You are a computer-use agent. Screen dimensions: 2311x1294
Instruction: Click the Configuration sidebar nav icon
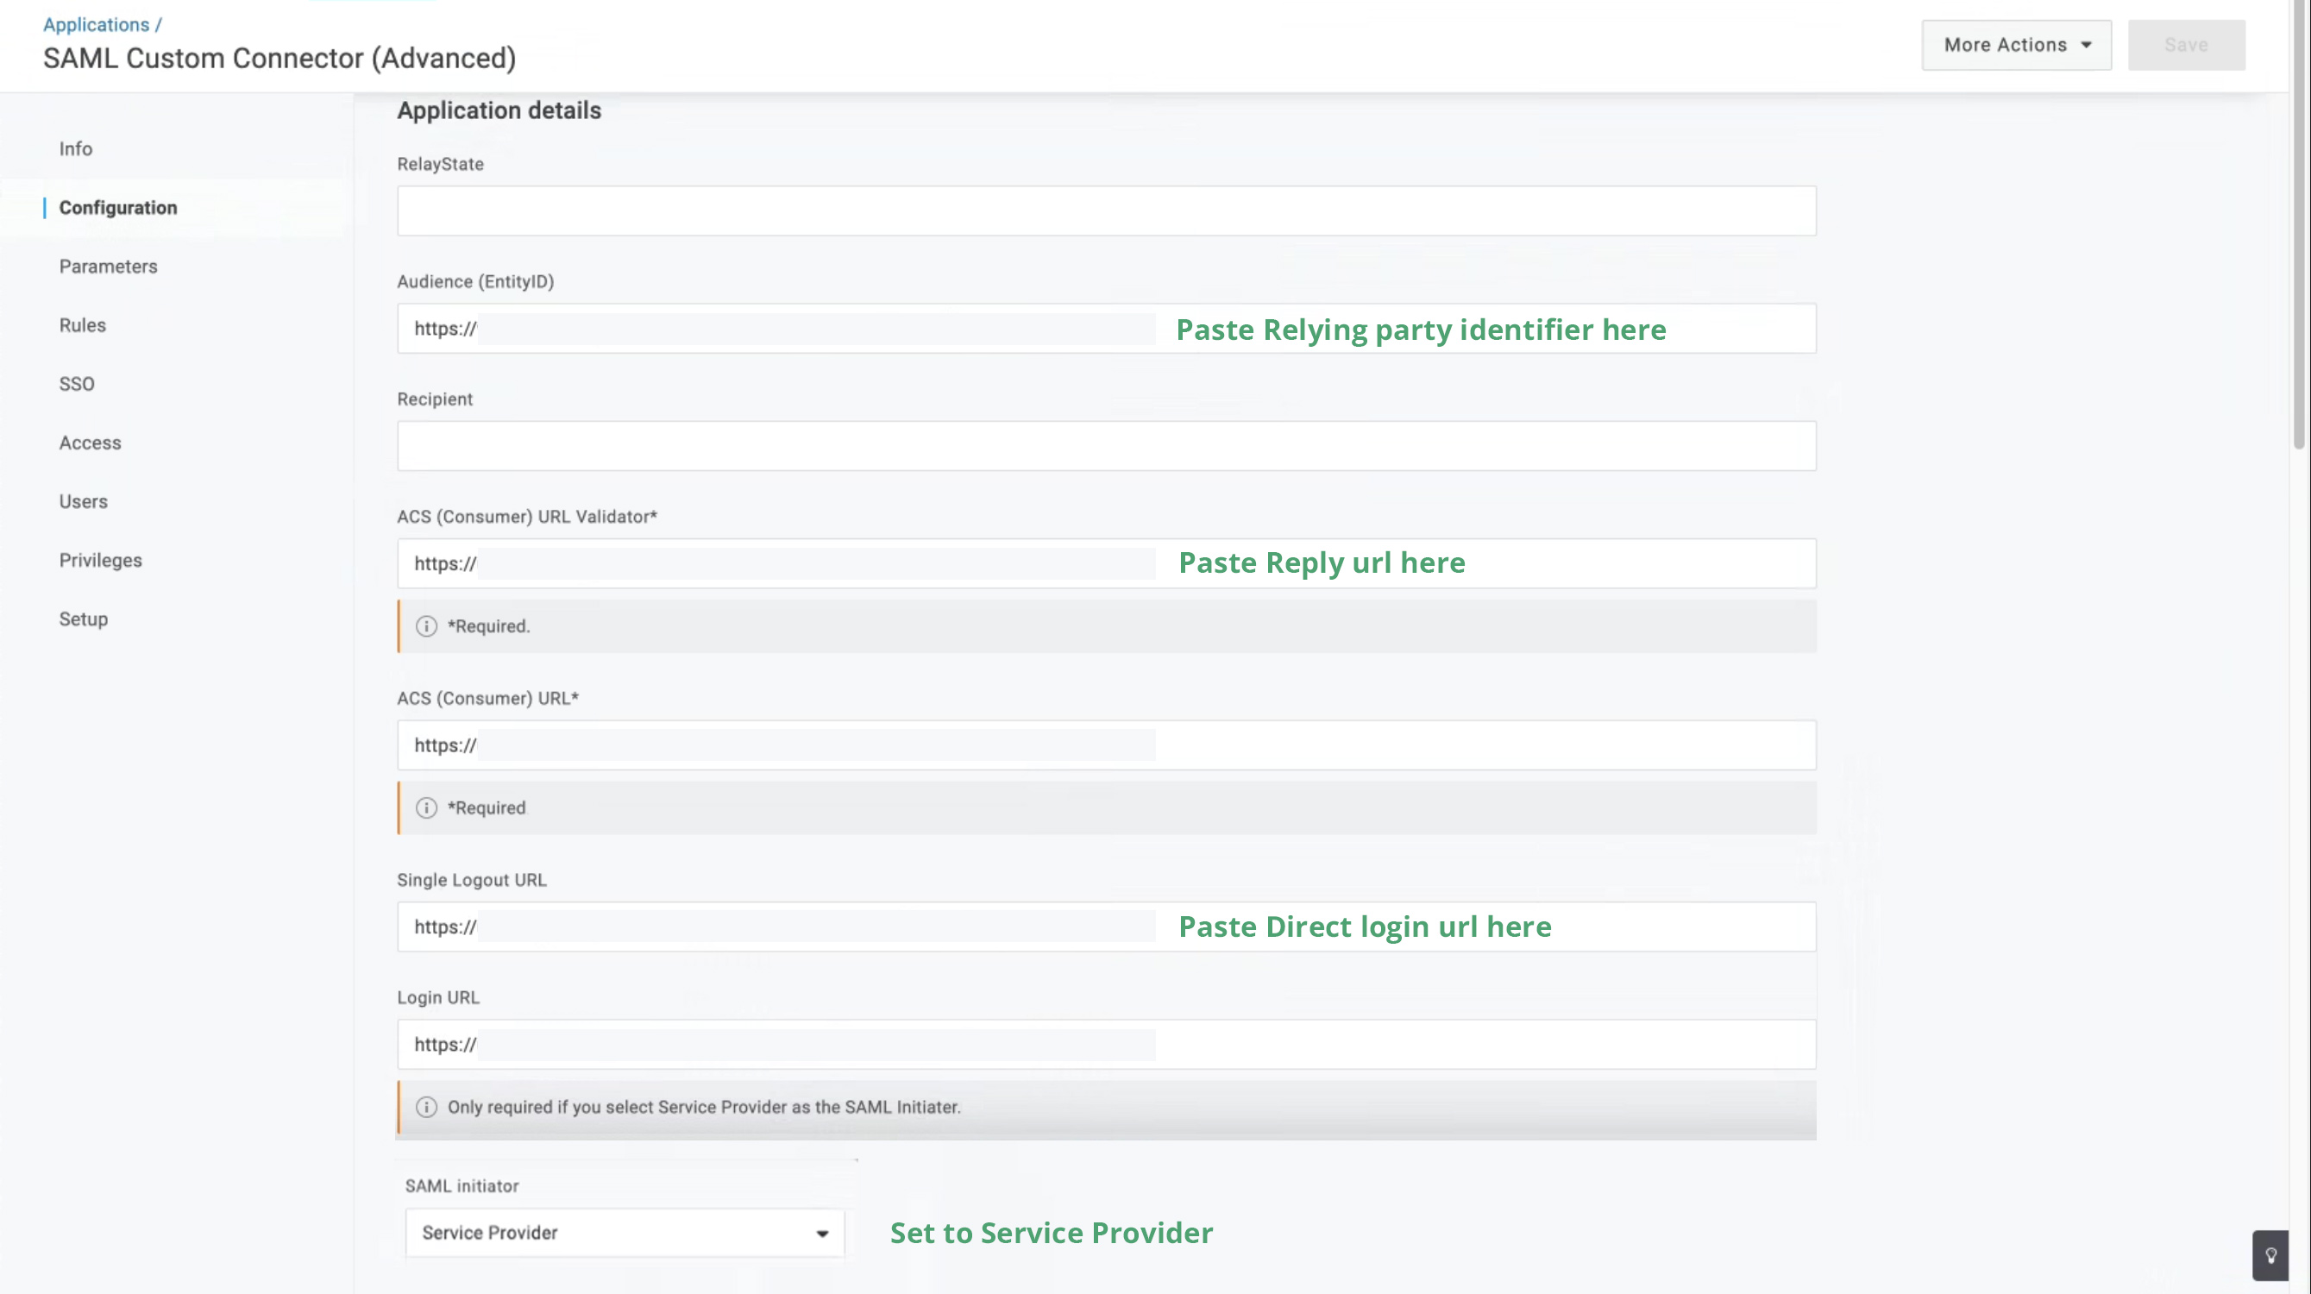(117, 206)
